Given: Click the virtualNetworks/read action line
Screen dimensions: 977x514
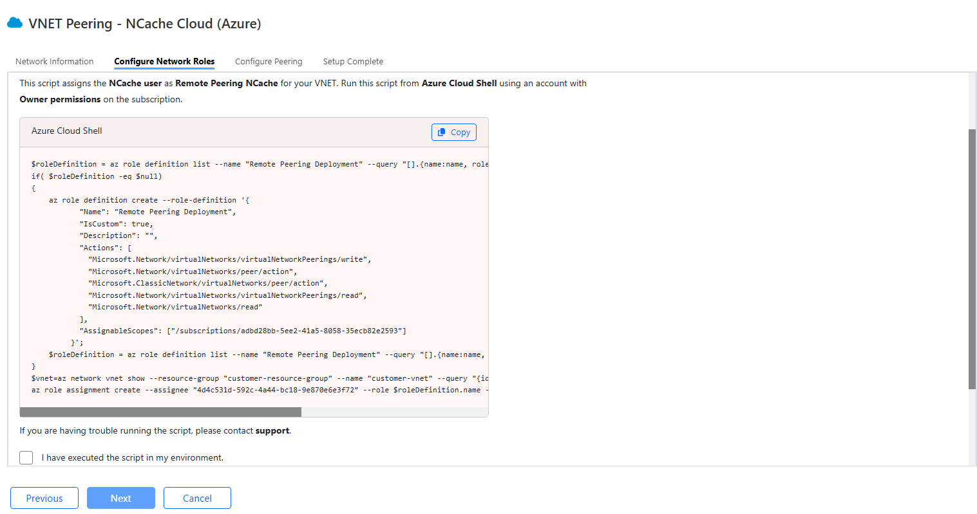Looking at the screenshot, I should 175,307.
